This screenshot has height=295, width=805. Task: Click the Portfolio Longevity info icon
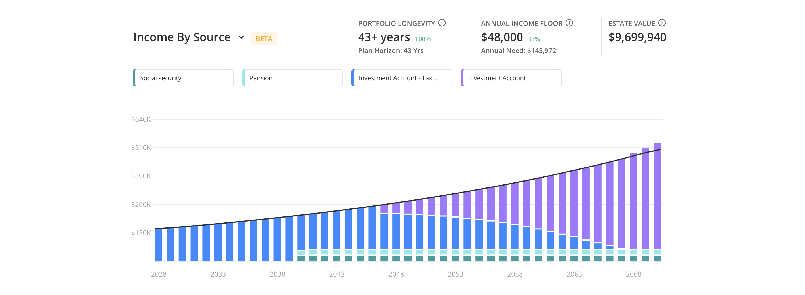(x=442, y=23)
